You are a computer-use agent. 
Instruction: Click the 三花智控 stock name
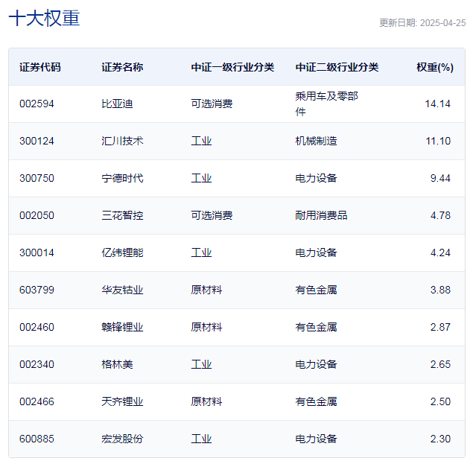[x=122, y=216]
